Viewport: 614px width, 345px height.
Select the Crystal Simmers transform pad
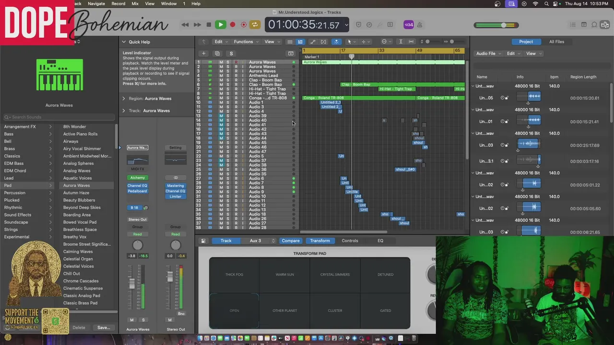click(335, 275)
